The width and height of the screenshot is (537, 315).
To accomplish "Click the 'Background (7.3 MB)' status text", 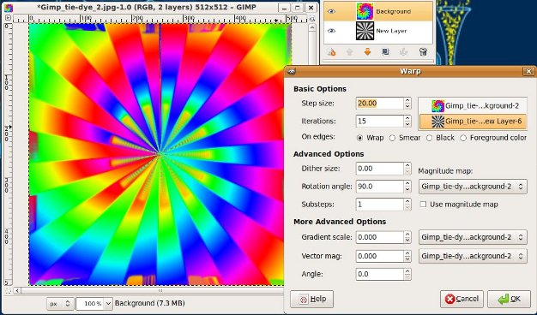I will click(149, 303).
